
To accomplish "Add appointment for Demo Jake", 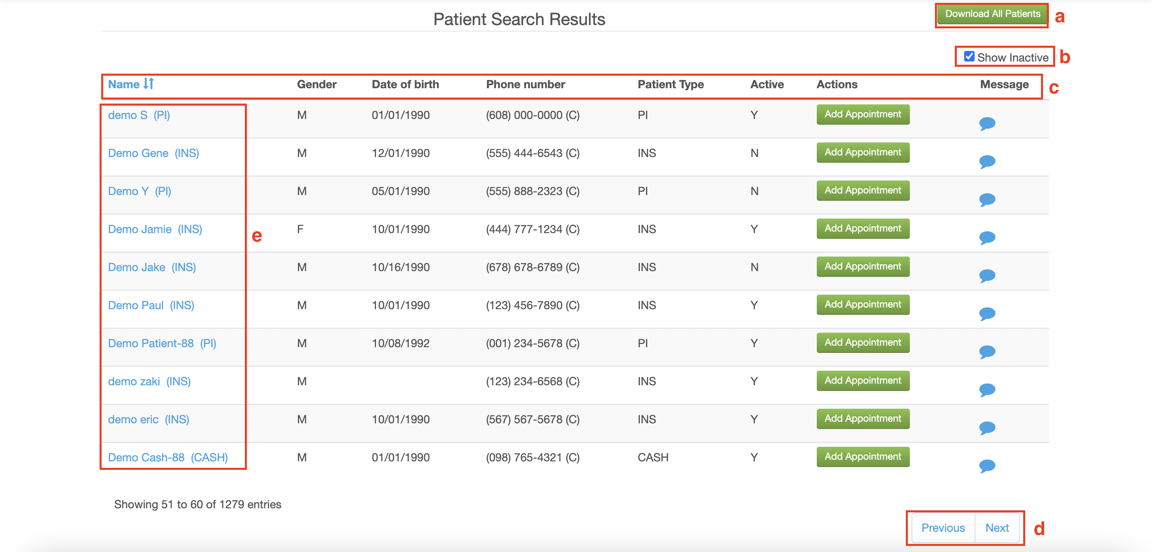I will [x=863, y=267].
